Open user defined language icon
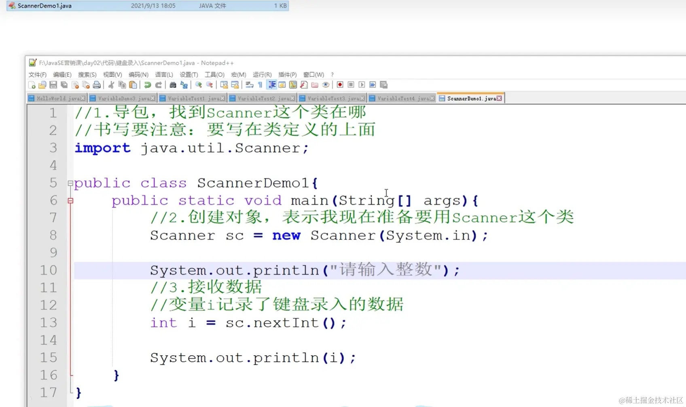This screenshot has width=686, height=407. tap(282, 85)
